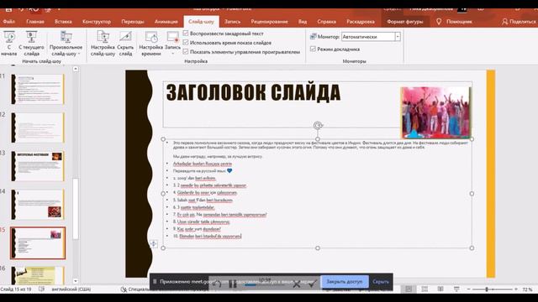Select the festival photo on the slide
The image size is (538, 302).
pos(436,112)
